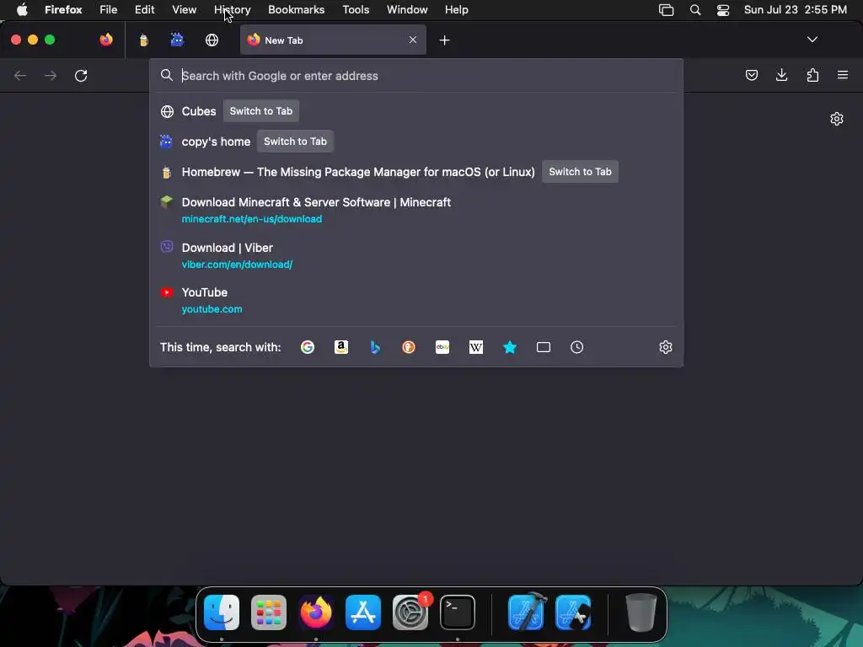Click Switch to Tab for Cubes
This screenshot has width=863, height=647.
(x=261, y=111)
